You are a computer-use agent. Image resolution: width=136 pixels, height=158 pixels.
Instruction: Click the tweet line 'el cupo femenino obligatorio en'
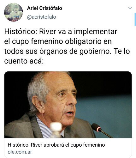(x=58, y=41)
